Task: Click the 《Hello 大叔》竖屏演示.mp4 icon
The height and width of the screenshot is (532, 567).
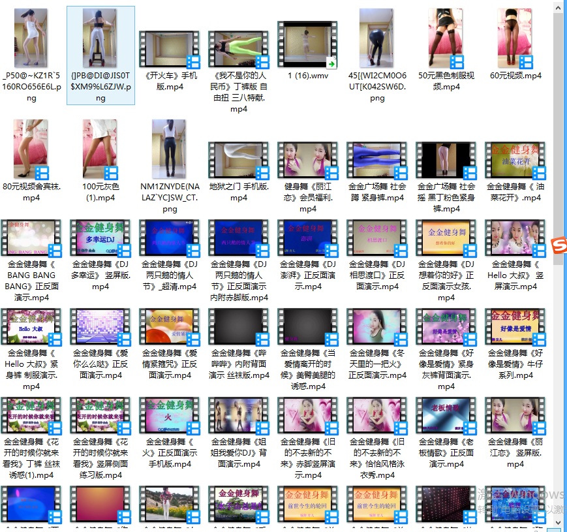Action: pyautogui.click(x=515, y=238)
